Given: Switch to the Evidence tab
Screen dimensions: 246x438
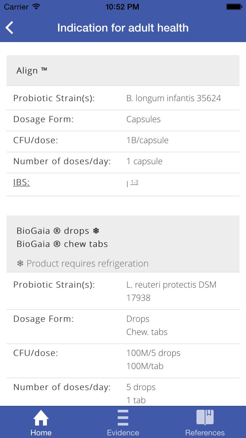Looking at the screenshot, I should coord(123,422).
